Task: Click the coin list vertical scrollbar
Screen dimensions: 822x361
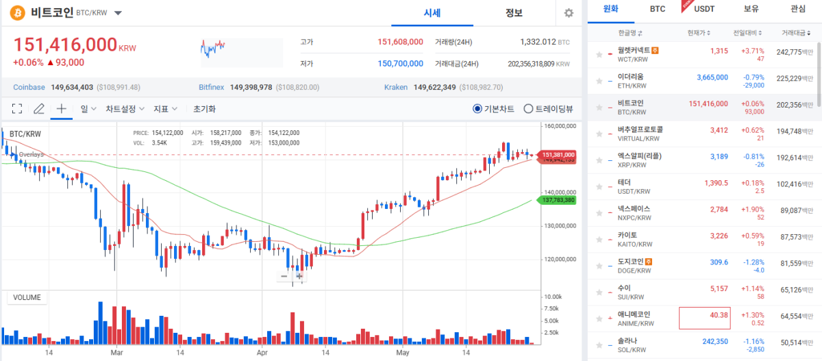Action: pyautogui.click(x=819, y=75)
